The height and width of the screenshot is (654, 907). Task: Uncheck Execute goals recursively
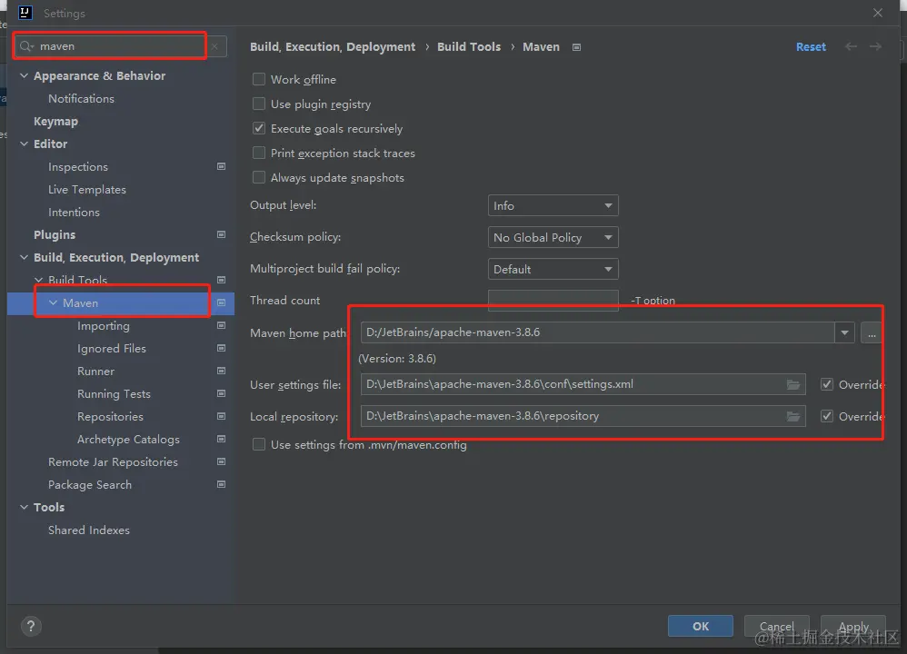[x=259, y=128]
